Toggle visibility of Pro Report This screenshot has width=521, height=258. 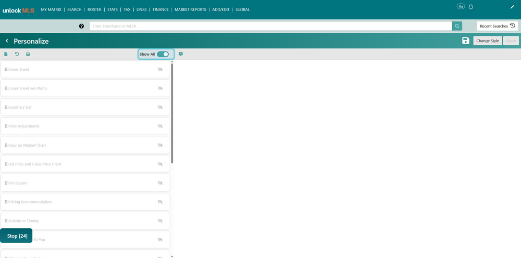[160, 183]
